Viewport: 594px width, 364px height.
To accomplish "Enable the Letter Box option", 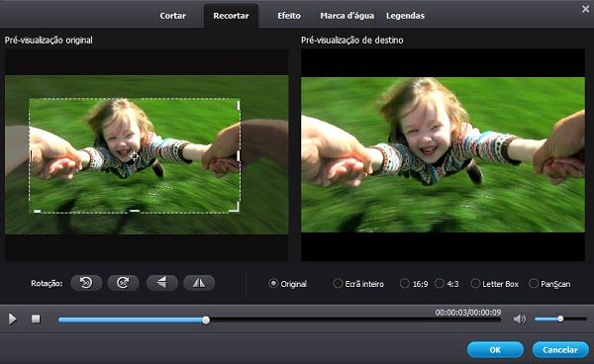I will pyautogui.click(x=494, y=284).
